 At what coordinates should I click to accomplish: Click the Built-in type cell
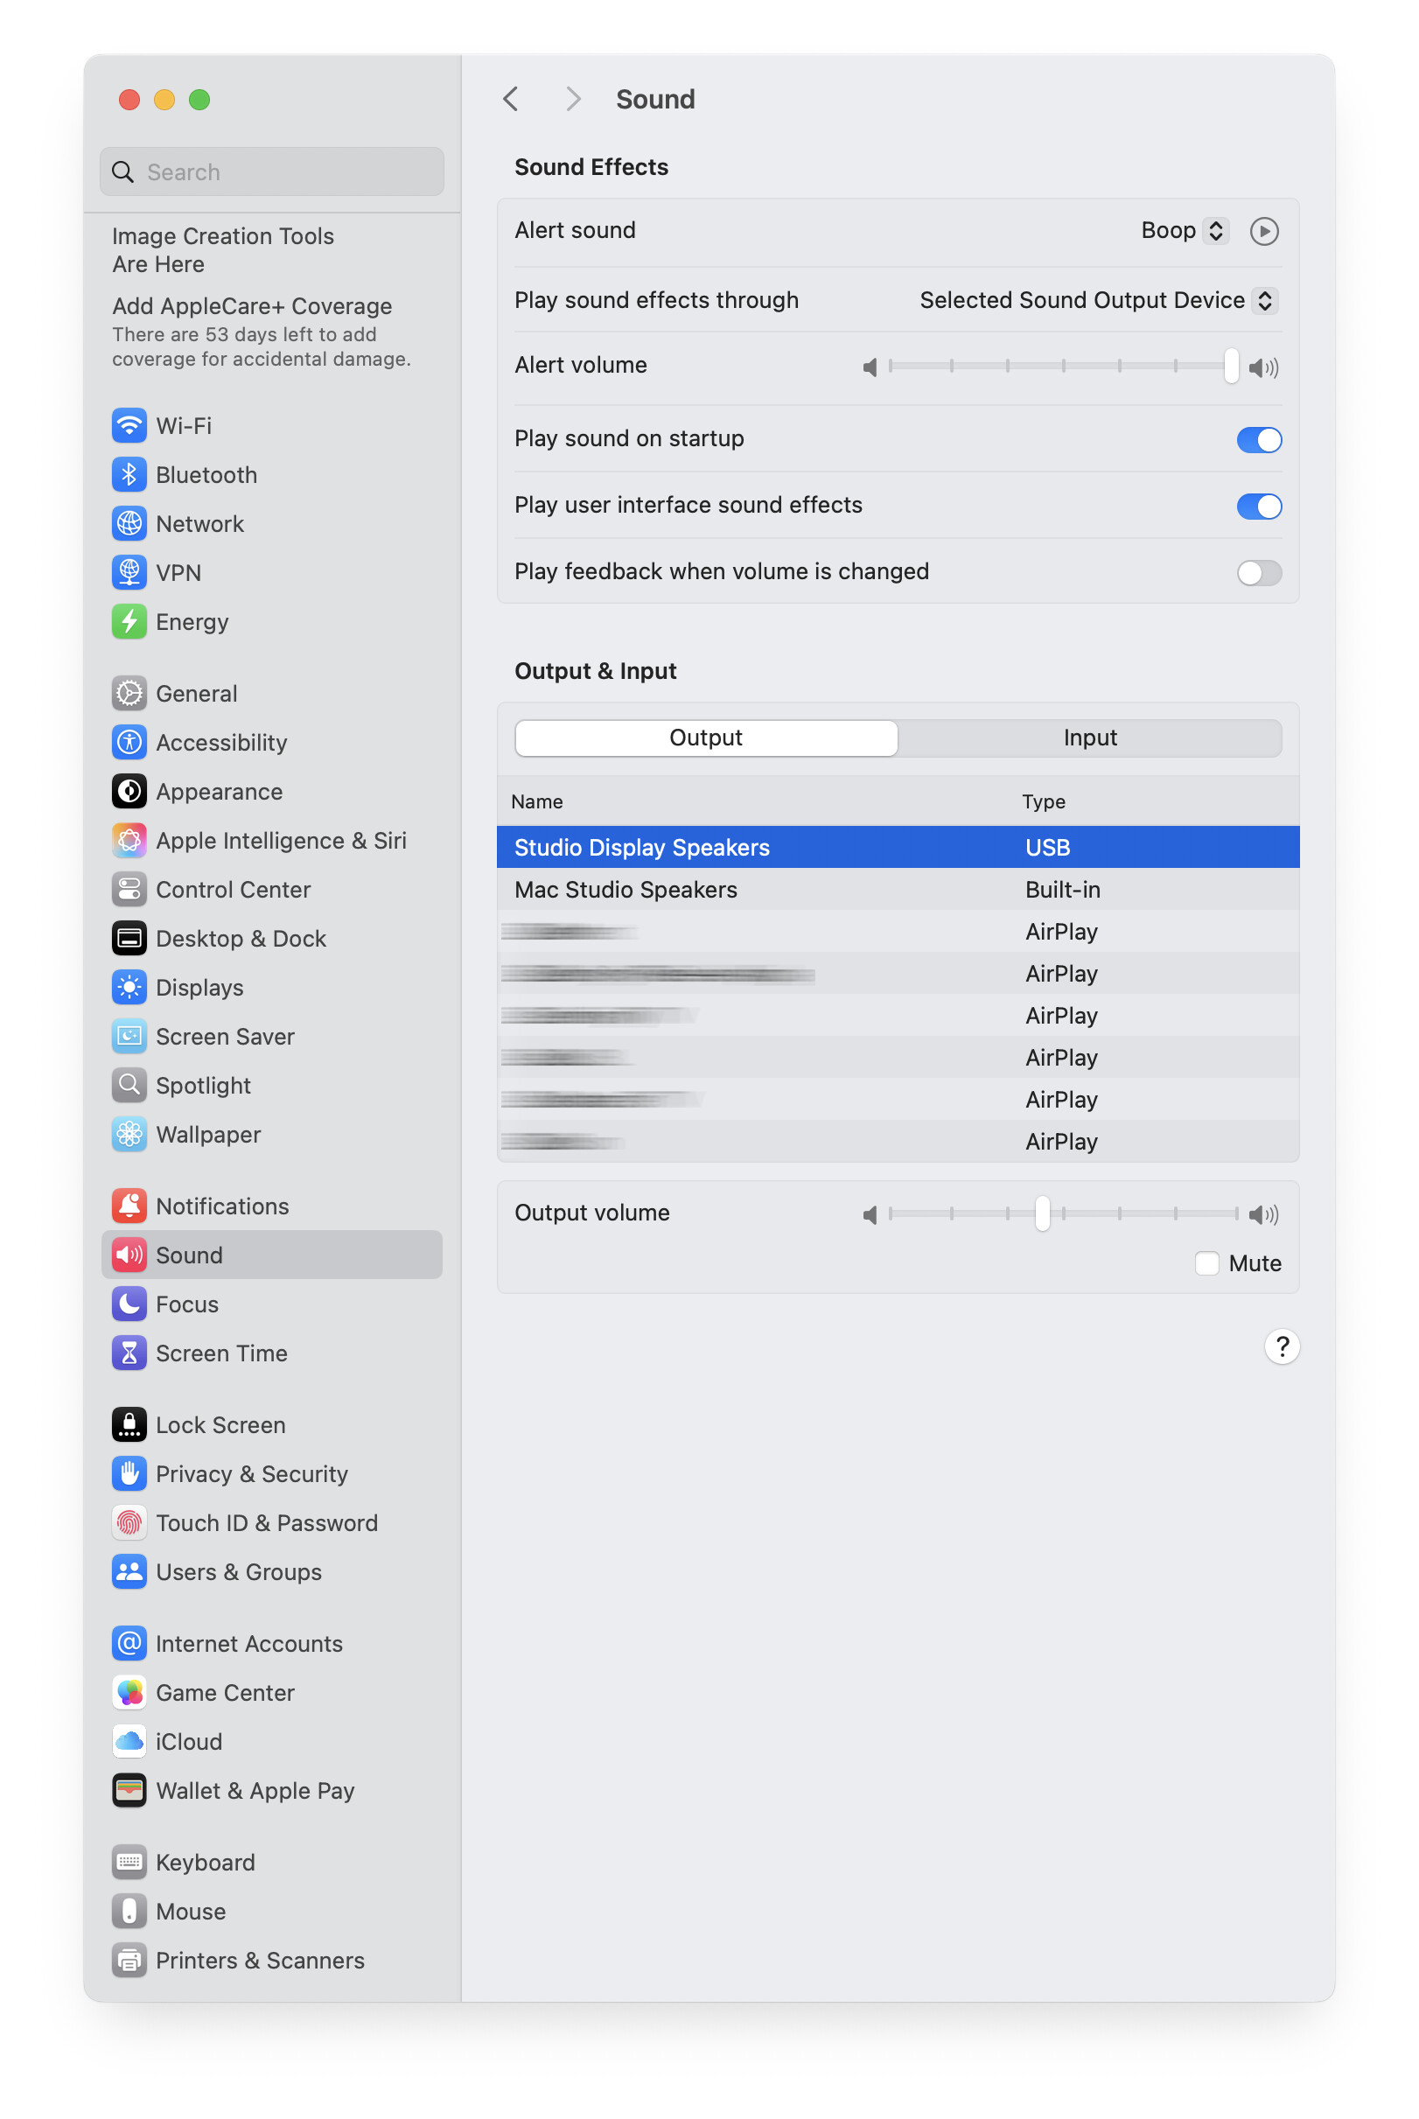[1062, 890]
